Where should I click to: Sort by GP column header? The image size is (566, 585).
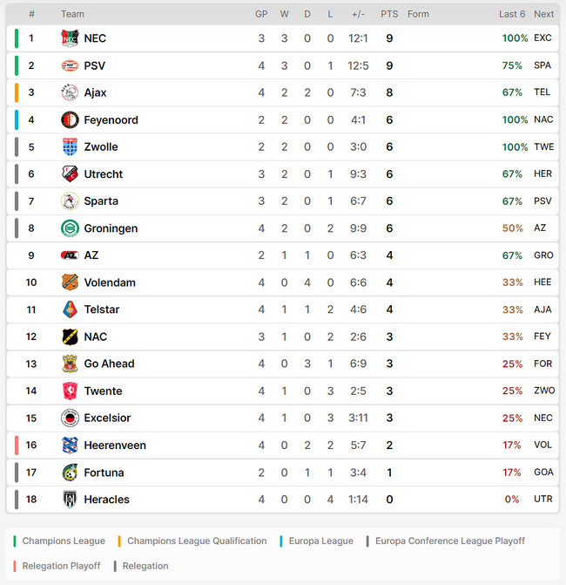261,14
